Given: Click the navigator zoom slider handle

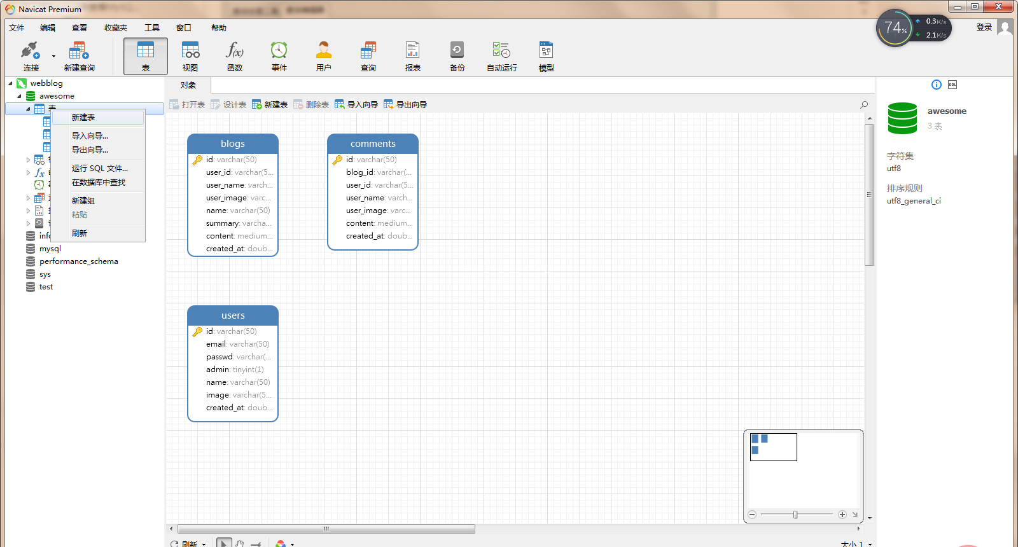Looking at the screenshot, I should [795, 515].
